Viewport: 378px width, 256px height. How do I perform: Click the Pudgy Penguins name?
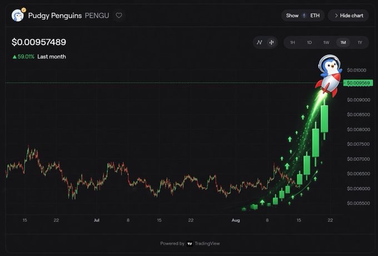tap(54, 16)
